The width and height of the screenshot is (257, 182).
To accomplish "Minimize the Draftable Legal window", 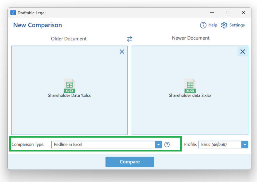I will coord(212,12).
